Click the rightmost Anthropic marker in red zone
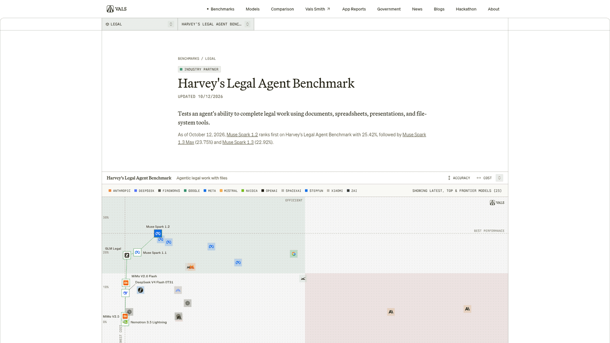This screenshot has width=610, height=343. tap(467, 309)
